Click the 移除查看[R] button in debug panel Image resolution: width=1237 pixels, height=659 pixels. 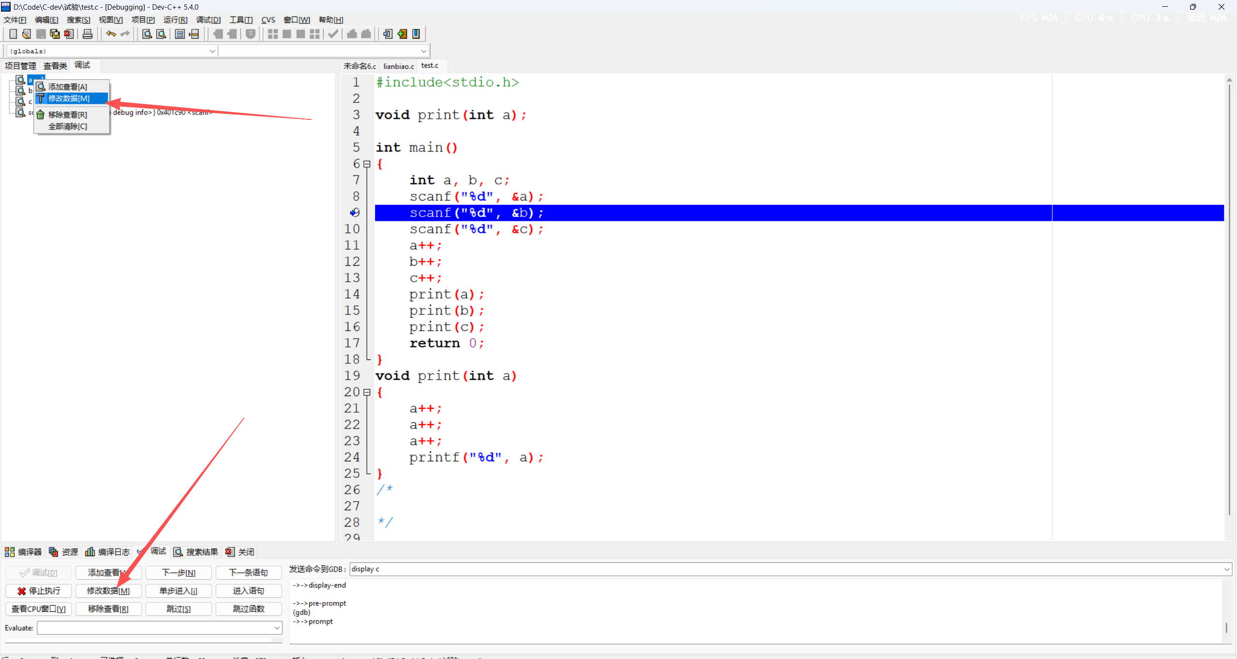[109, 609]
